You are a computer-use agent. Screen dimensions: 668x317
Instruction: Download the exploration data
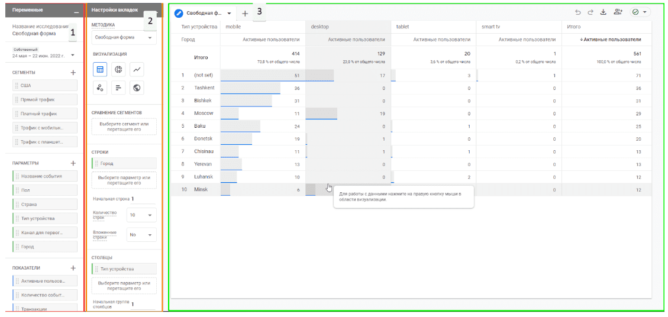pyautogui.click(x=603, y=12)
